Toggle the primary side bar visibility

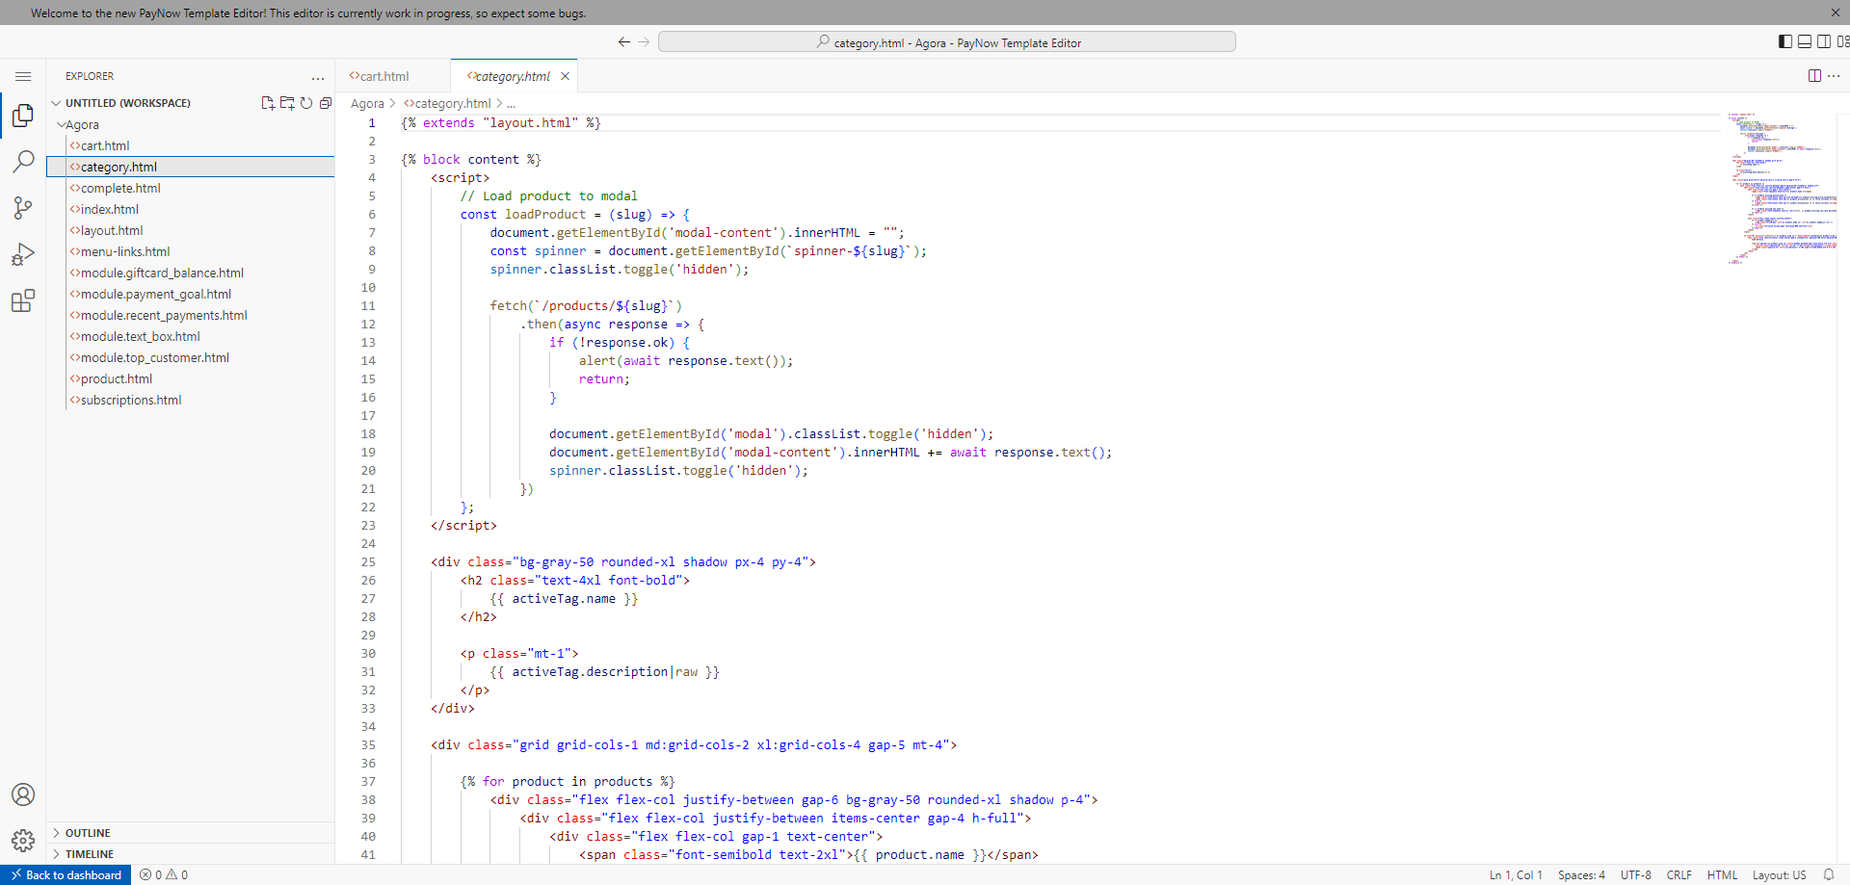pos(1785,41)
